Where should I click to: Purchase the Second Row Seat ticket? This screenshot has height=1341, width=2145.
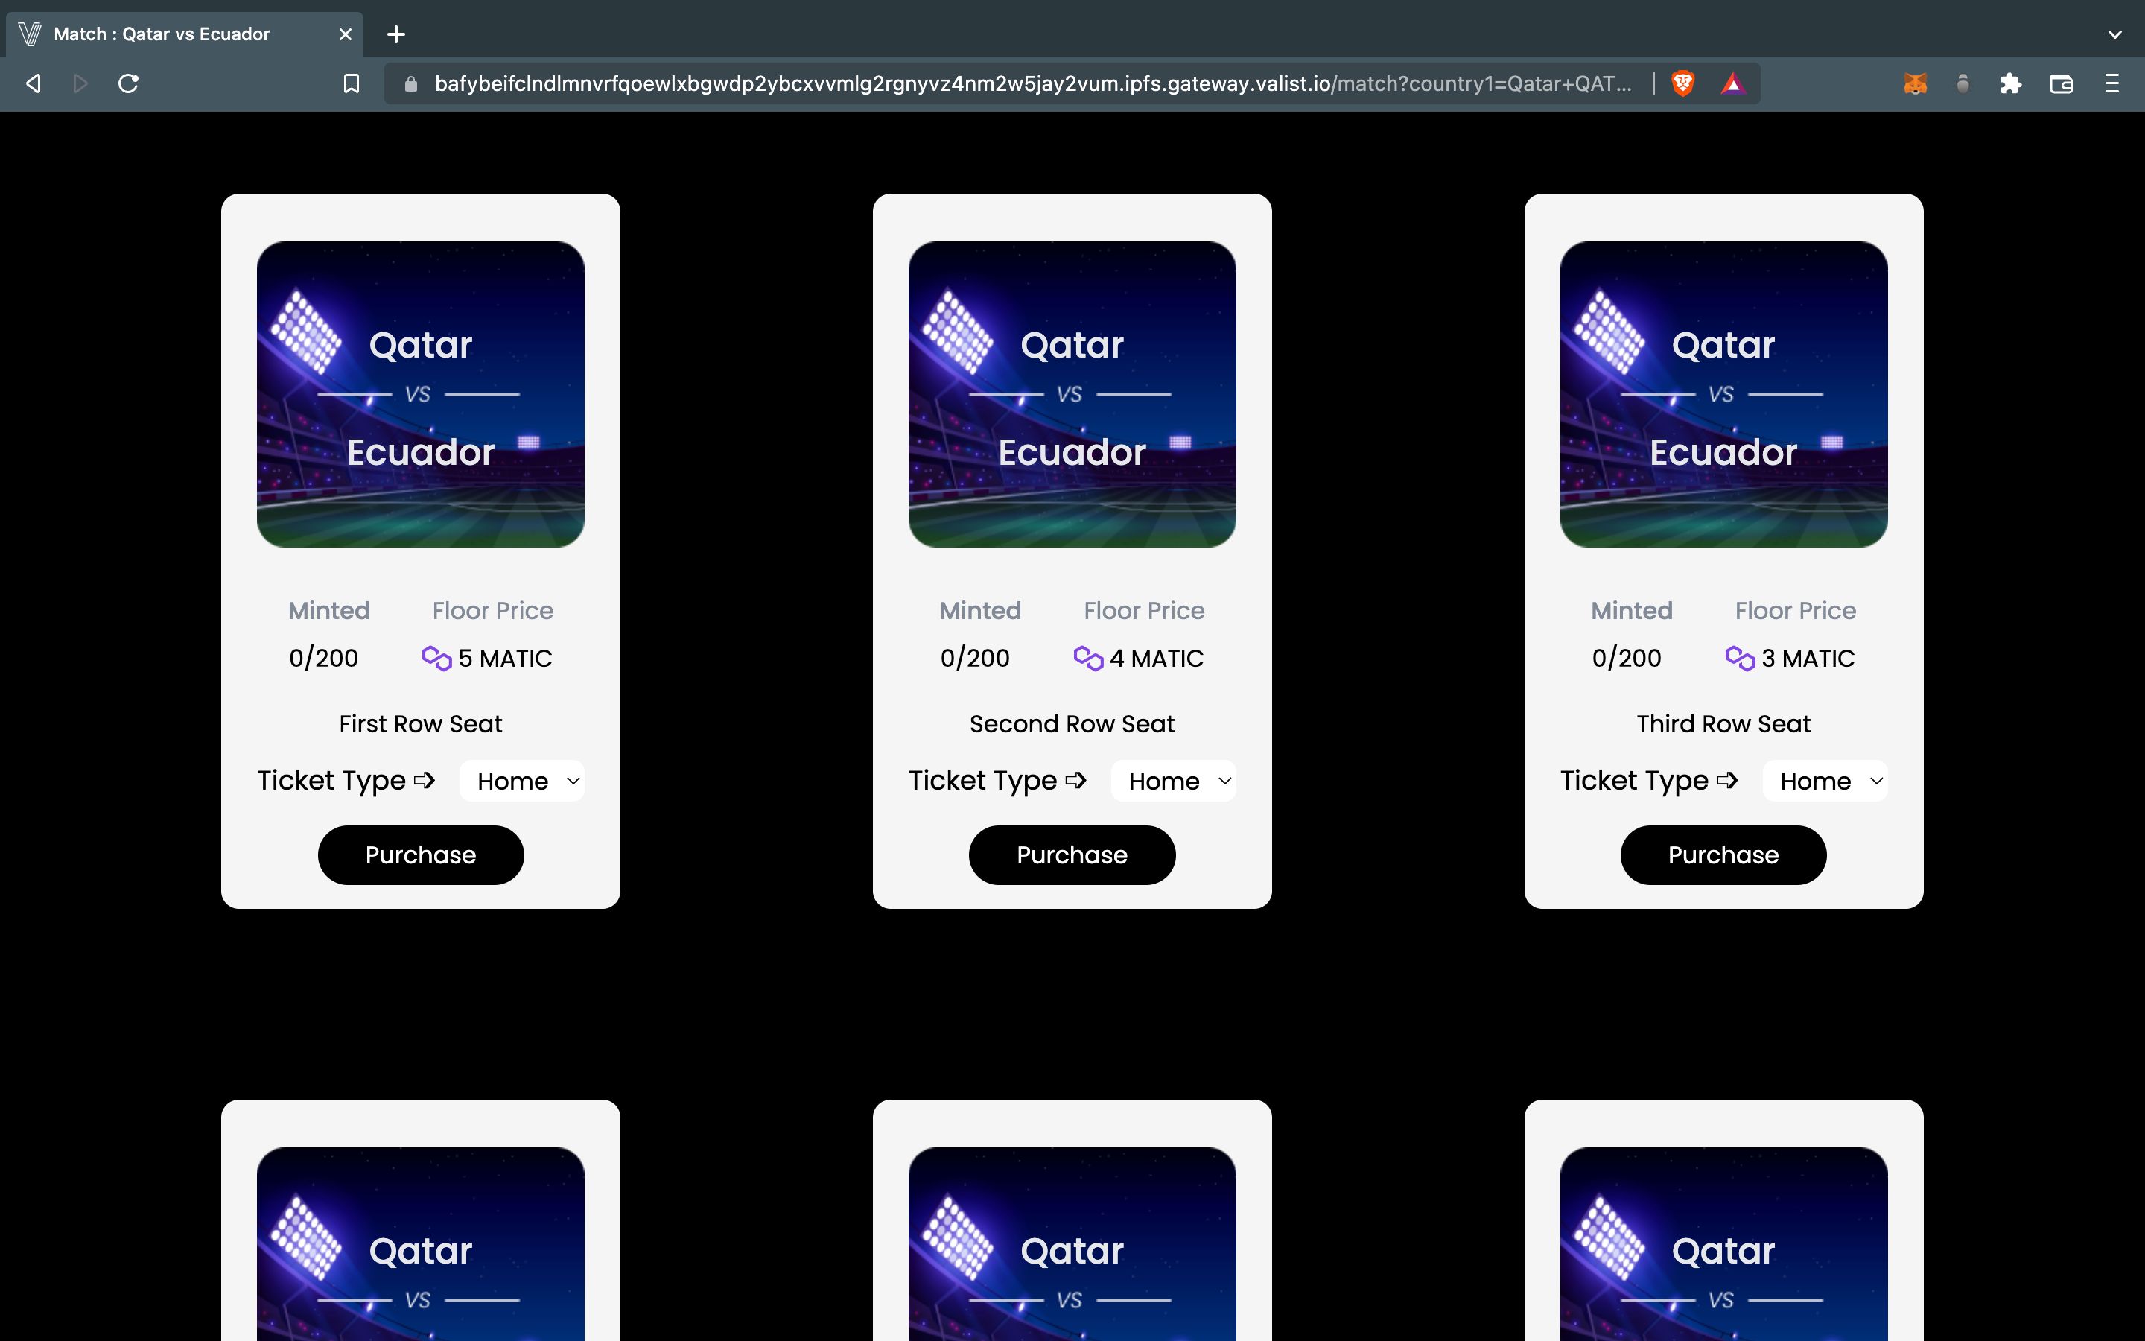(1072, 855)
